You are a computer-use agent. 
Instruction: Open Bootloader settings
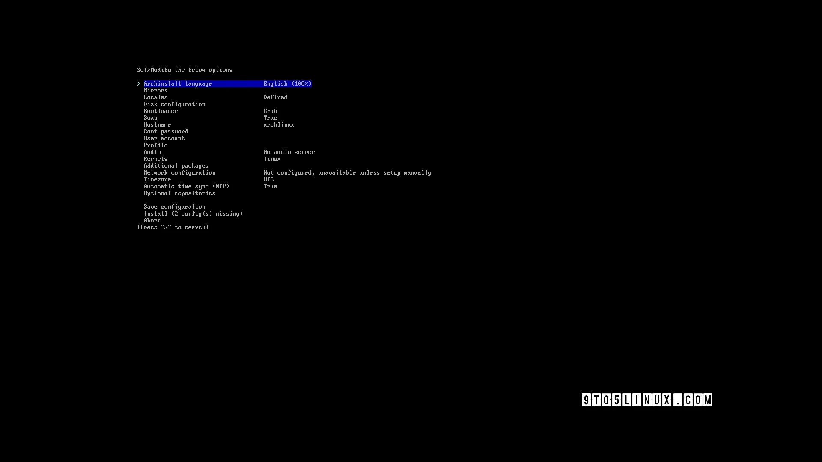pos(161,110)
